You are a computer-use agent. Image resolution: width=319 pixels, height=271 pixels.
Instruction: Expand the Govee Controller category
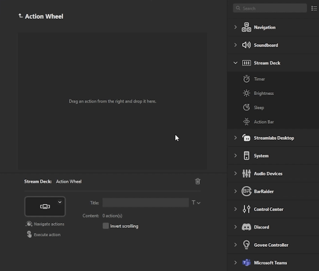coord(235,245)
